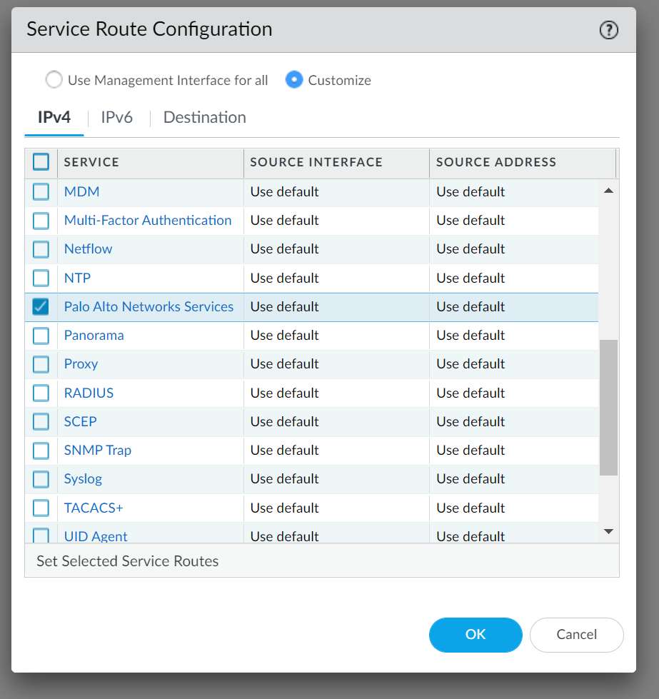
Task: Switch to the IPv6 tab
Action: (x=116, y=118)
